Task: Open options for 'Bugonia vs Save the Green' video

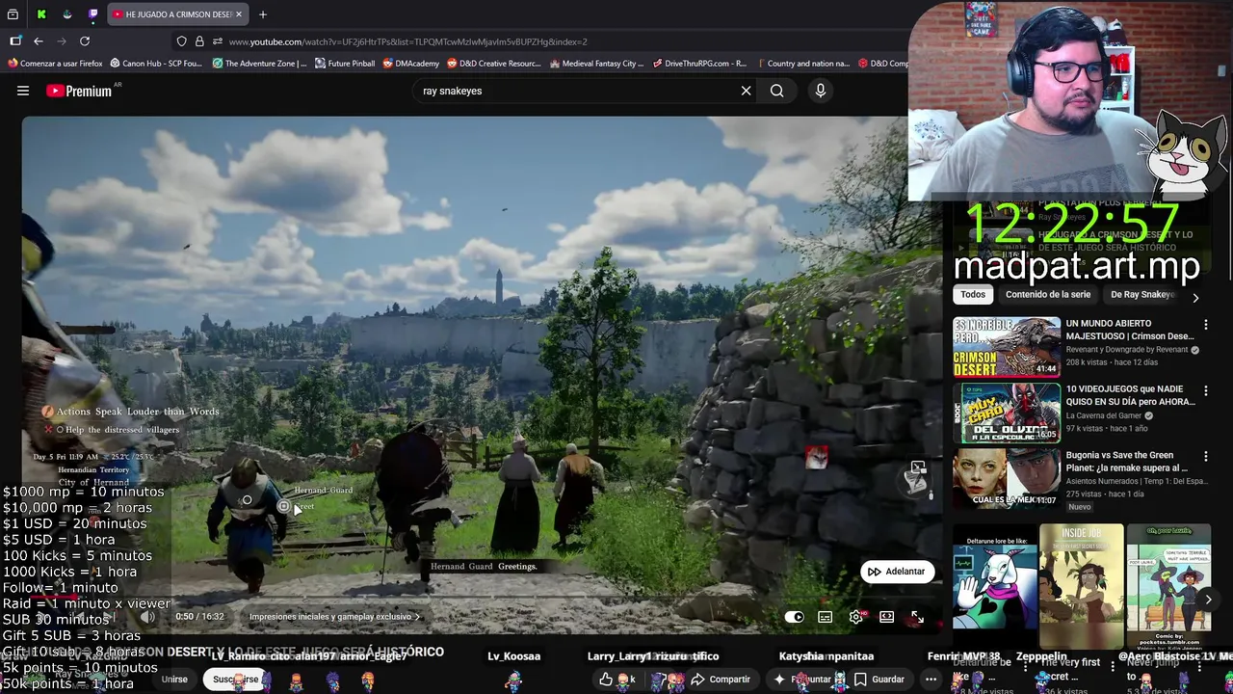Action: tap(1206, 457)
